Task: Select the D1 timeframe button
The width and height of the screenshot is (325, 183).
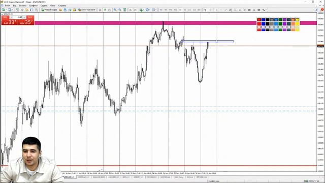Action: [189, 10]
